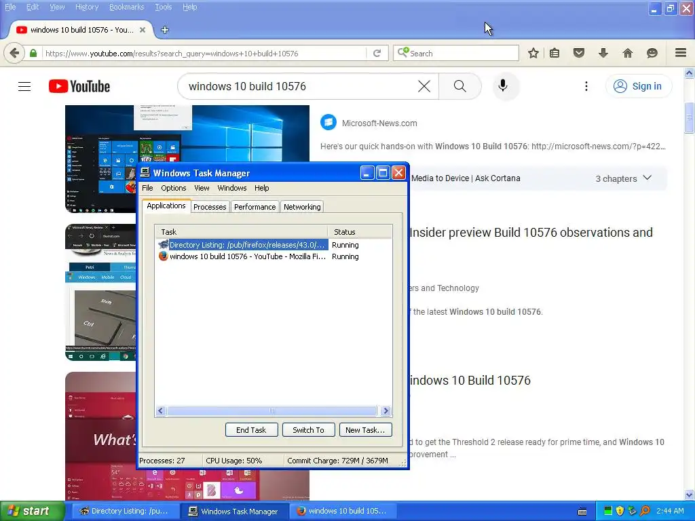Image resolution: width=695 pixels, height=521 pixels.
Task: Click the Firefox back arrow button
Action: (14, 53)
